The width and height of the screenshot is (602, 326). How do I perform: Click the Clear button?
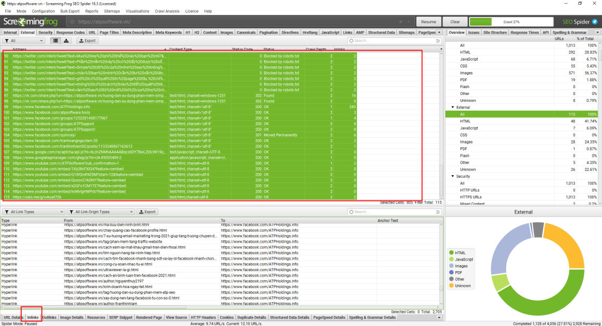pyautogui.click(x=455, y=22)
